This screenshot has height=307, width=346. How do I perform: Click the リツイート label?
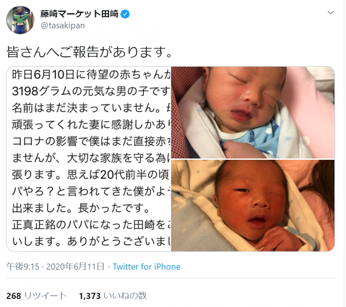pyautogui.click(x=45, y=296)
